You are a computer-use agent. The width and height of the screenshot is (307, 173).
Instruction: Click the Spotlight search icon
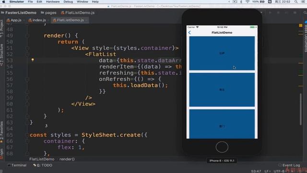(x=296, y=2)
